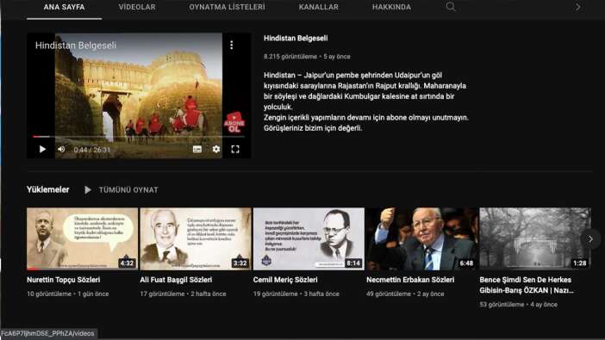Viewport: 605px width, 340px height.
Task: Toggle subtitles on the video player
Action: pos(197,149)
